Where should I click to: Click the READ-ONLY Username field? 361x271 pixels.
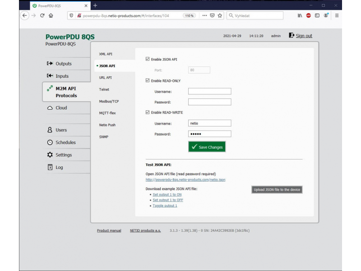click(x=209, y=91)
